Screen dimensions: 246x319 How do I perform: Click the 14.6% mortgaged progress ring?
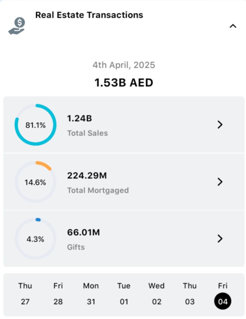pos(36,182)
